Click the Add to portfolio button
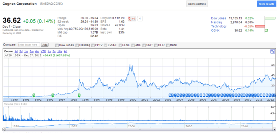This screenshot has width=277, height=133. point(197,4)
